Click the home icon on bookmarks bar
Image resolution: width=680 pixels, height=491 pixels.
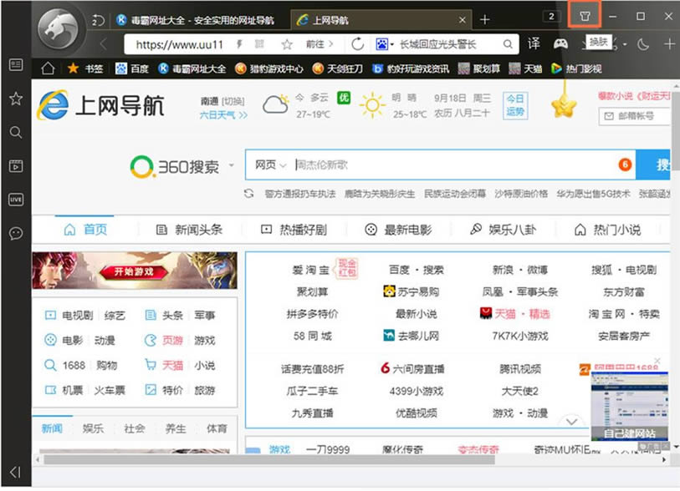pos(48,68)
